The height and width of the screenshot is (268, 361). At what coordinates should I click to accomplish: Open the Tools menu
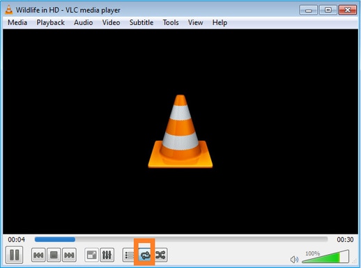click(171, 22)
